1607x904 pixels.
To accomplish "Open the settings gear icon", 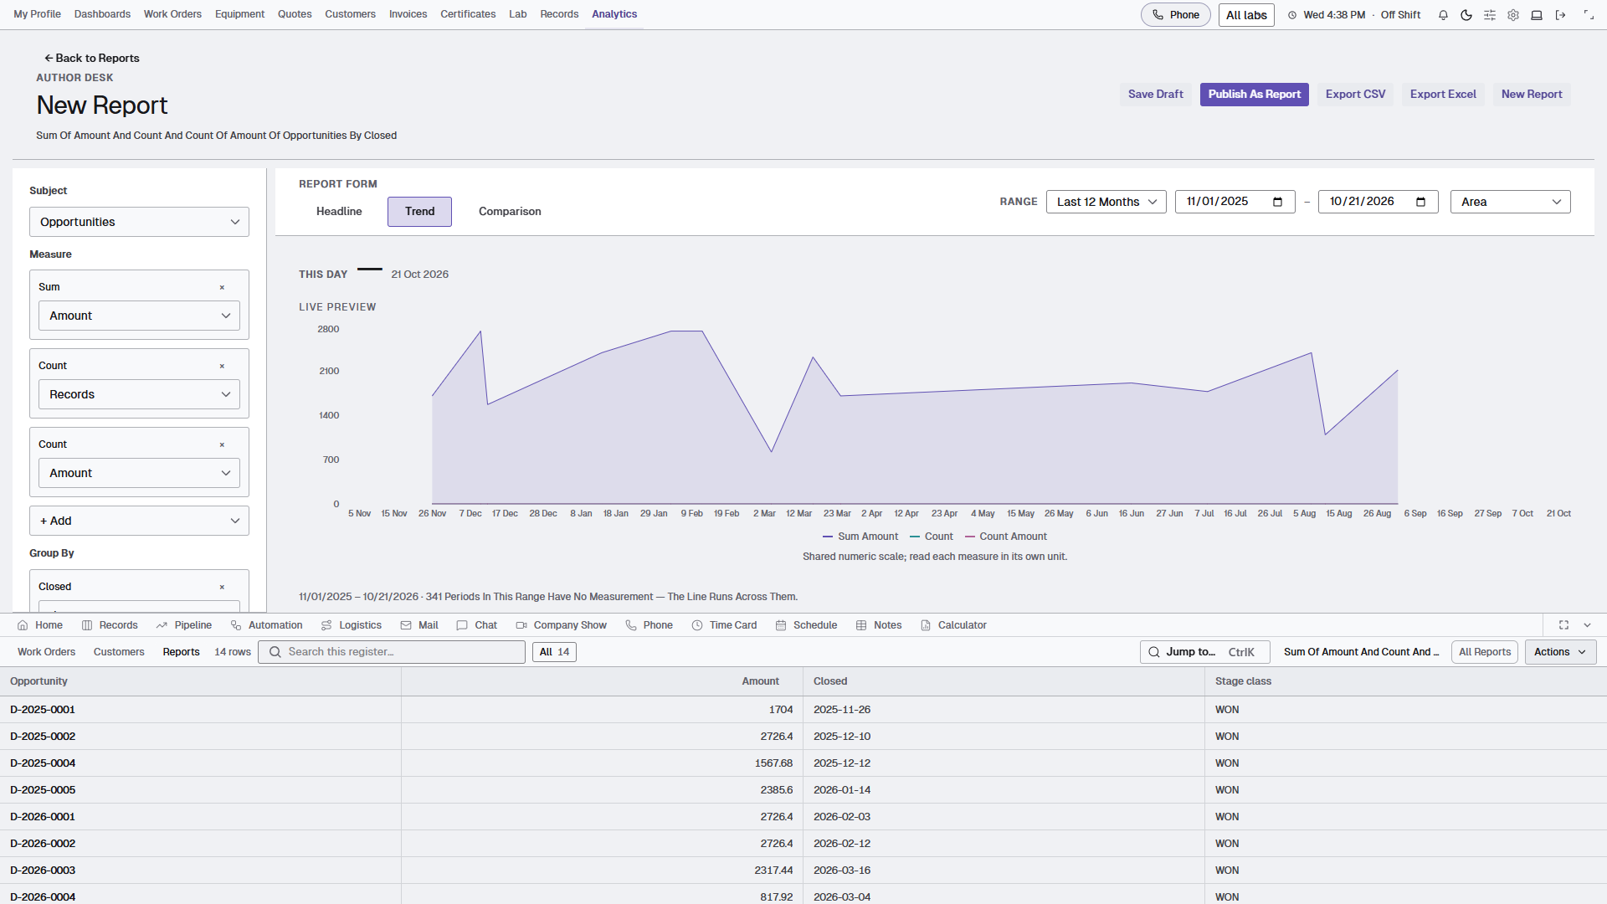I will pyautogui.click(x=1513, y=15).
